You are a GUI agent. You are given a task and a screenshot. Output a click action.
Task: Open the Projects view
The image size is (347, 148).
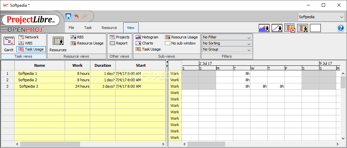pyautogui.click(x=120, y=37)
